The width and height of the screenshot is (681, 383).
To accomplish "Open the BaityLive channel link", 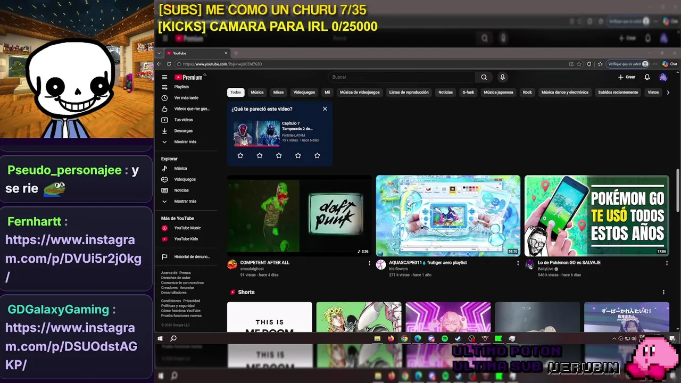I will (545, 269).
